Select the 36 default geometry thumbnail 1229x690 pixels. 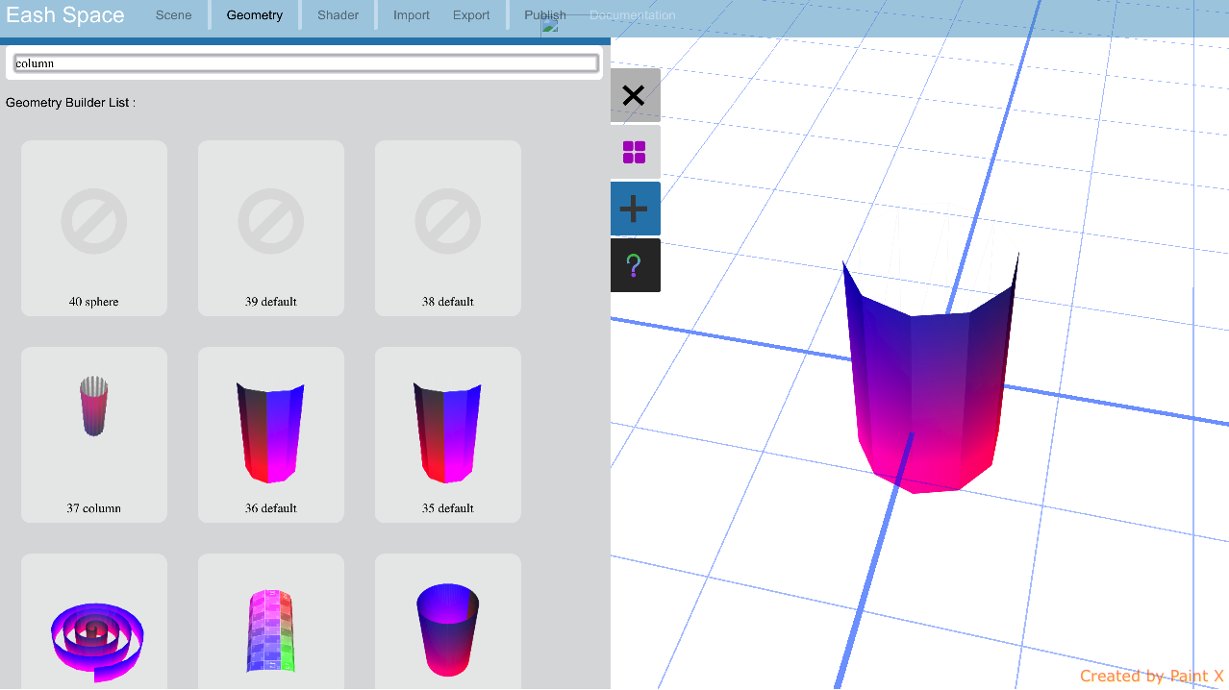click(x=271, y=431)
